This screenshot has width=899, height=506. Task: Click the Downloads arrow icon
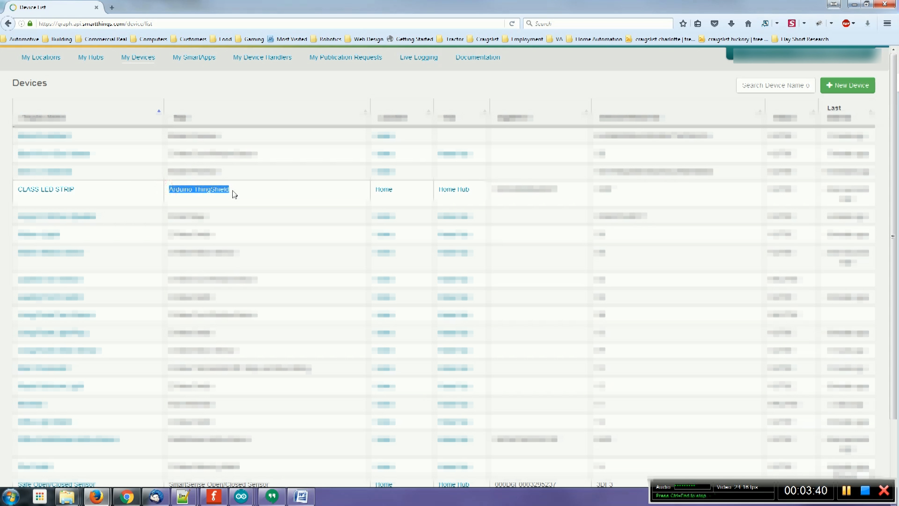click(x=731, y=23)
